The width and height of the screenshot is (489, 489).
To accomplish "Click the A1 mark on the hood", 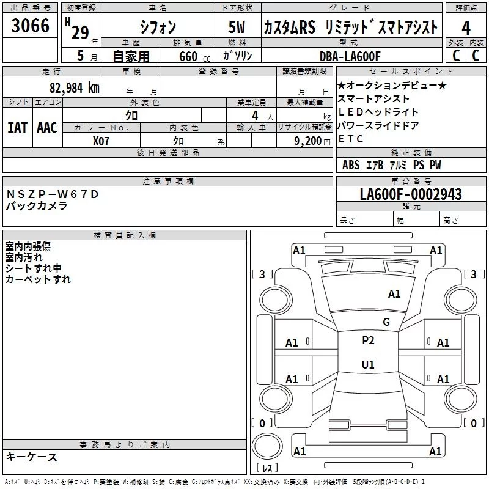I will click(394, 294).
